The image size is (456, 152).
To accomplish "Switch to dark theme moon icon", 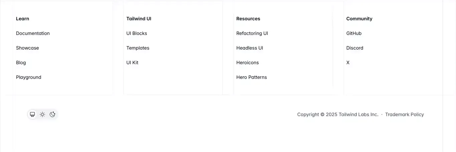I will click(x=52, y=114).
